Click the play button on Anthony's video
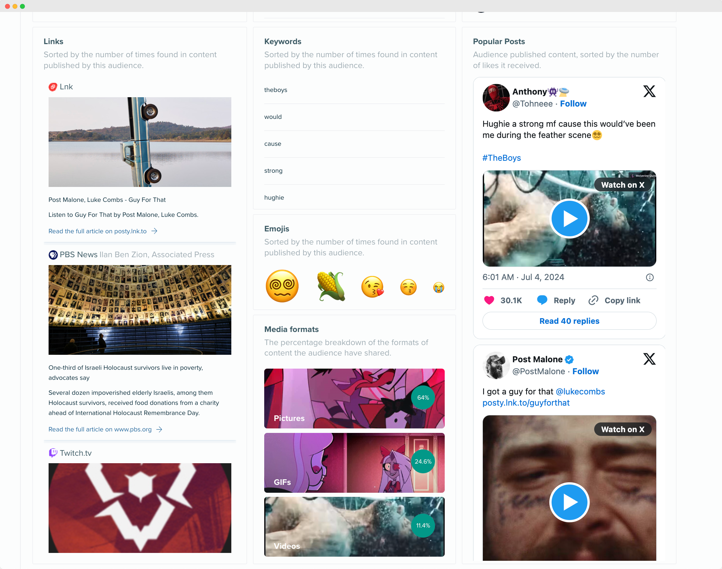This screenshot has height=569, width=722. click(x=568, y=218)
